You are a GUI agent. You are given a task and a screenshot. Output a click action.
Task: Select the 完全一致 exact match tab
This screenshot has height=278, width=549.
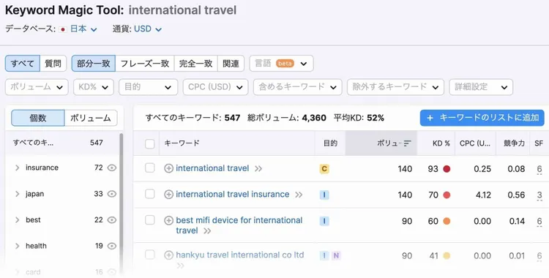pos(195,64)
